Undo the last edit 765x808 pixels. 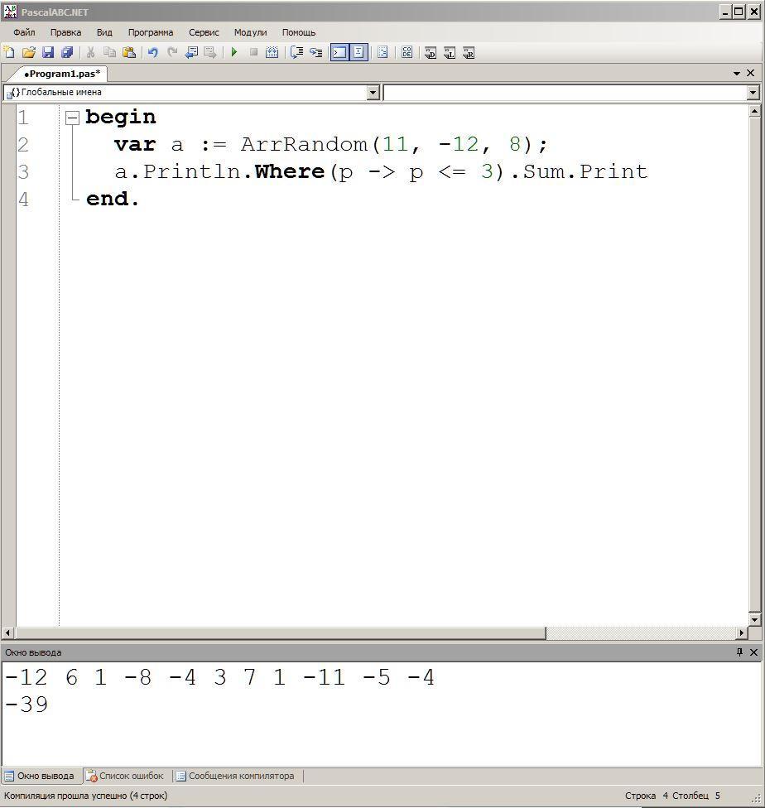[152, 52]
